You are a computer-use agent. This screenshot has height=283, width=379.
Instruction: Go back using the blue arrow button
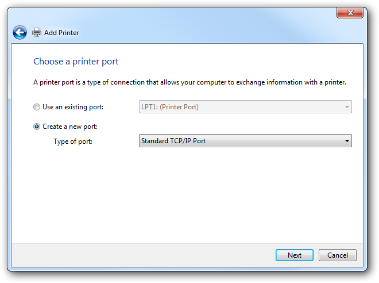pyautogui.click(x=20, y=33)
